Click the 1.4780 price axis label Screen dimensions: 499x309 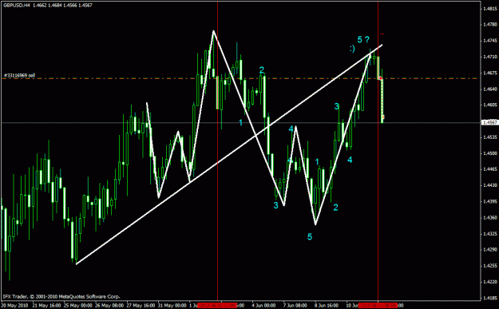(490, 25)
